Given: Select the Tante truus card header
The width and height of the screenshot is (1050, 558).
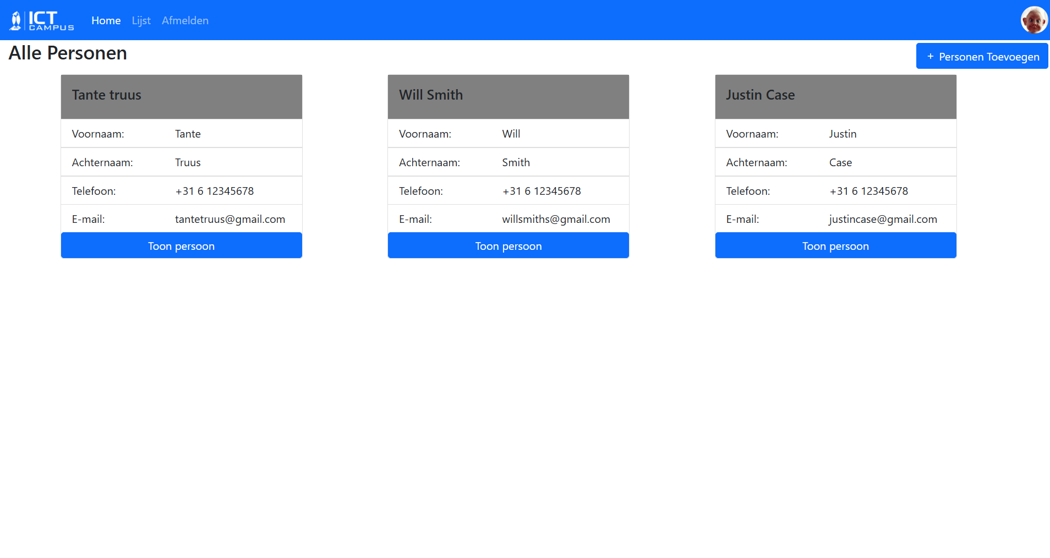Looking at the screenshot, I should click(x=181, y=96).
